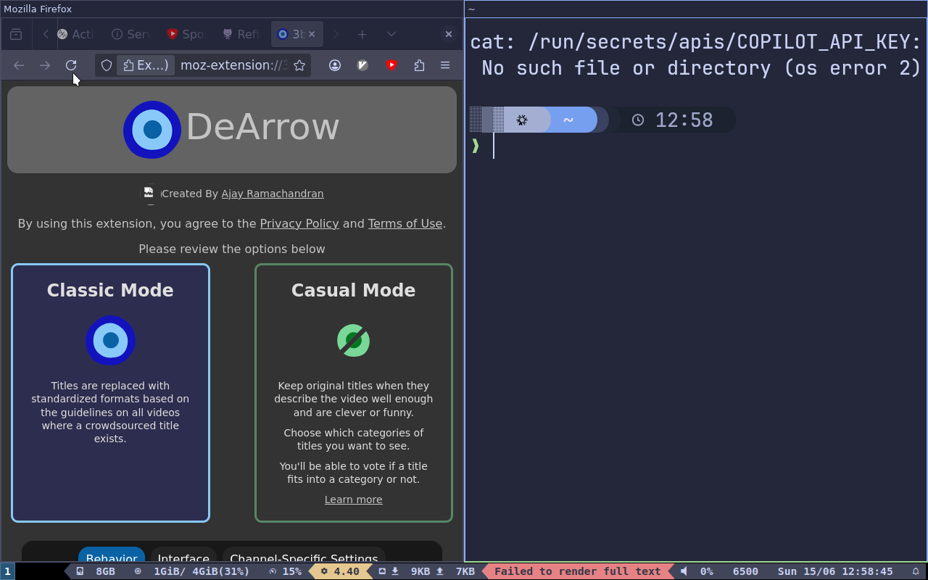Viewport: 928px width, 580px height.
Task: Select the Classic Mode card
Action: pos(110,393)
